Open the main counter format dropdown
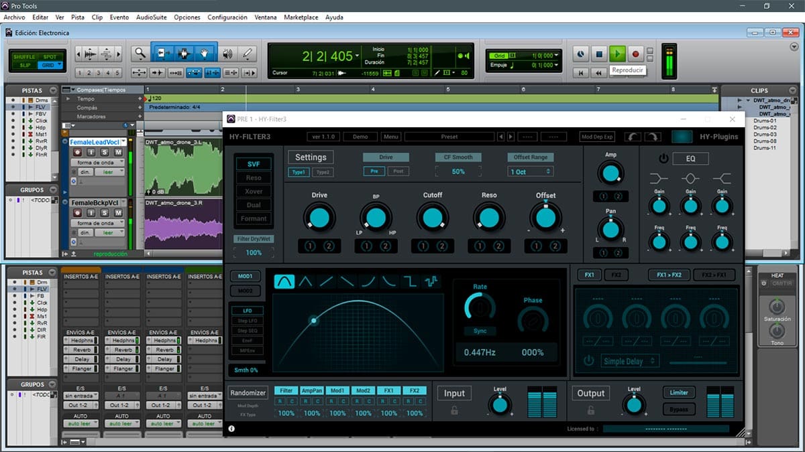Screen dimensions: 805x452 coord(358,56)
